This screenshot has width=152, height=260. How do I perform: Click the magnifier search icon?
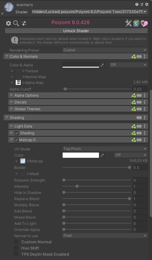(16, 23)
